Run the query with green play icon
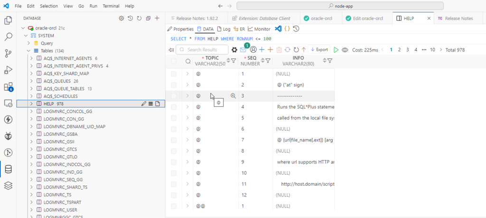 coord(336,49)
